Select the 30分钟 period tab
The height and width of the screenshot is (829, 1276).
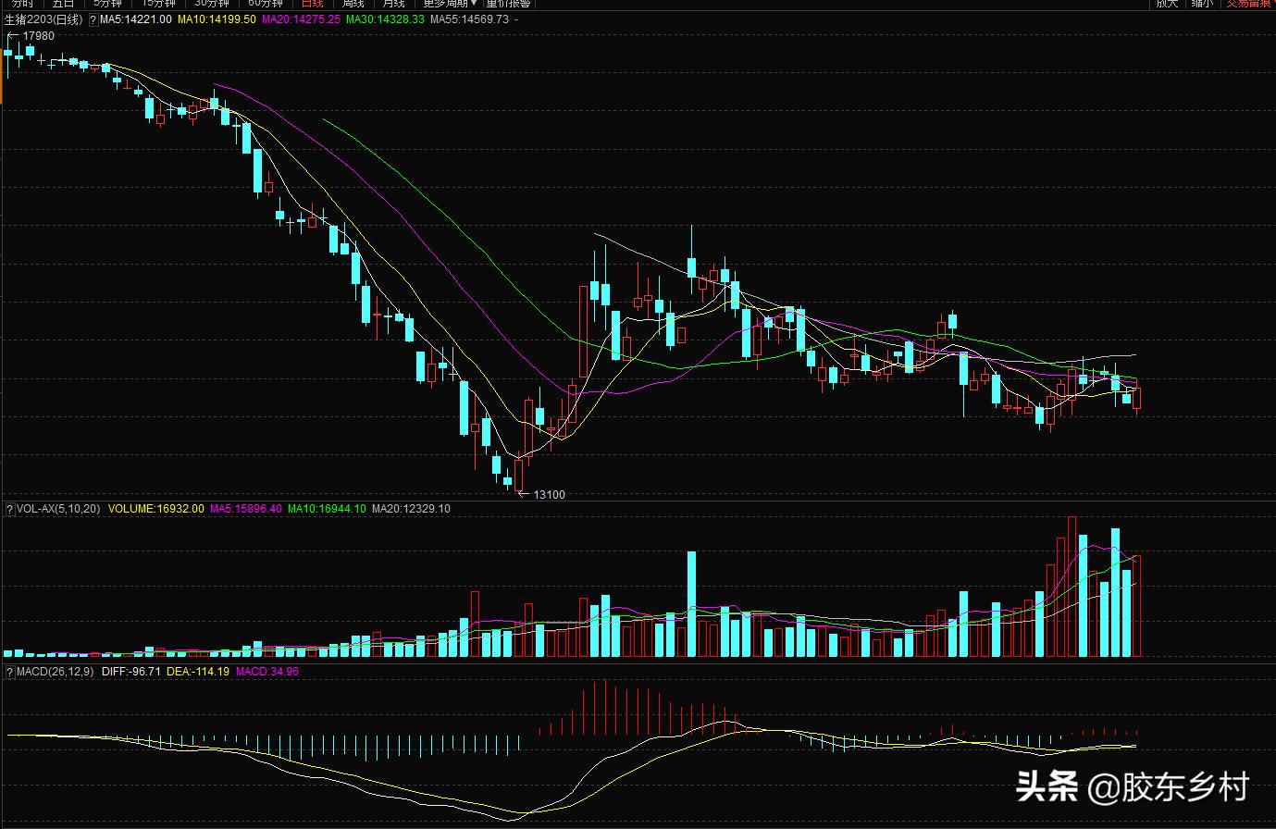pyautogui.click(x=212, y=4)
